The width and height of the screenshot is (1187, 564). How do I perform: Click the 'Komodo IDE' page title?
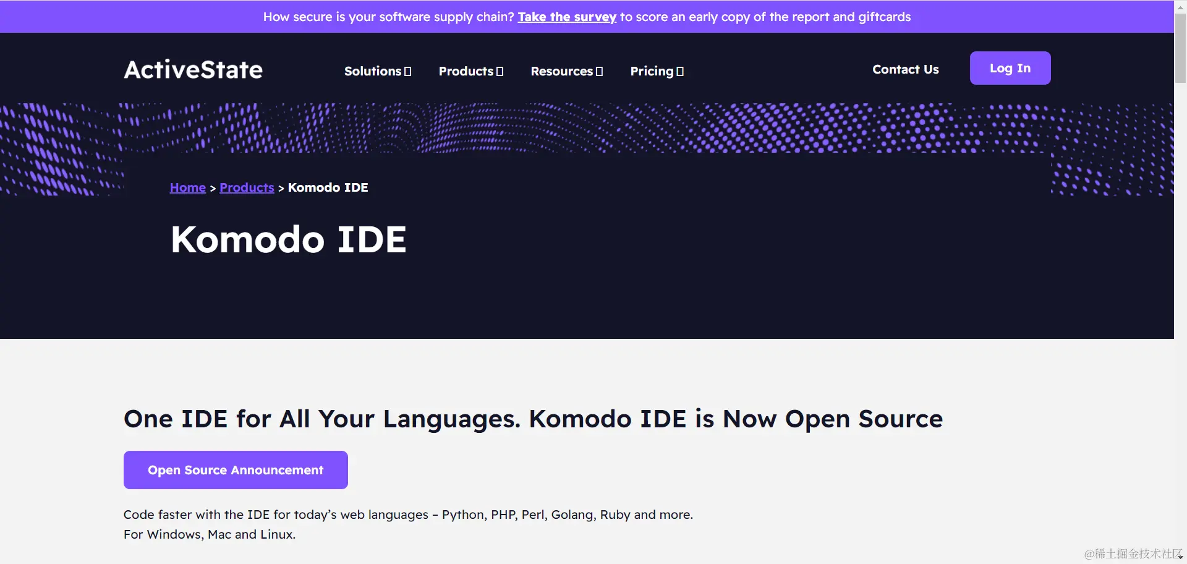pyautogui.click(x=289, y=239)
